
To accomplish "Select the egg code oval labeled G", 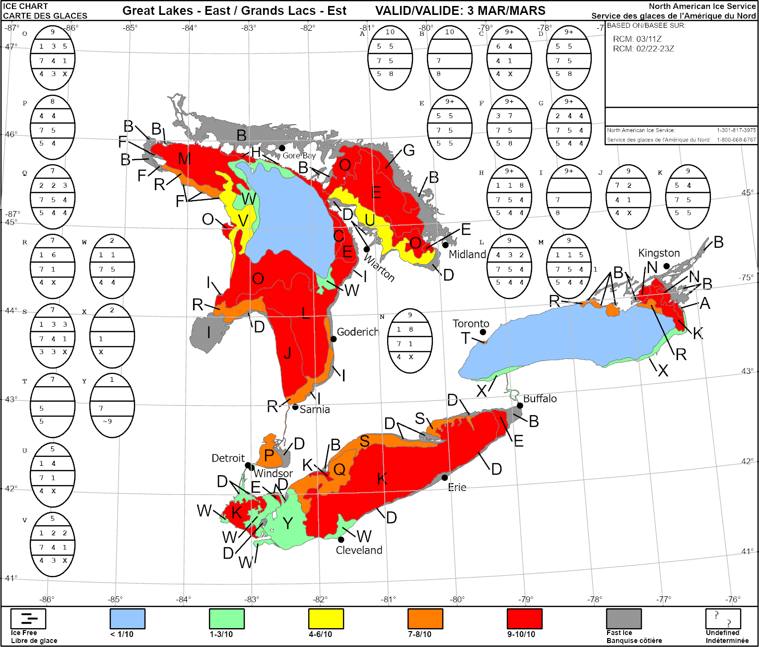I will (x=569, y=127).
